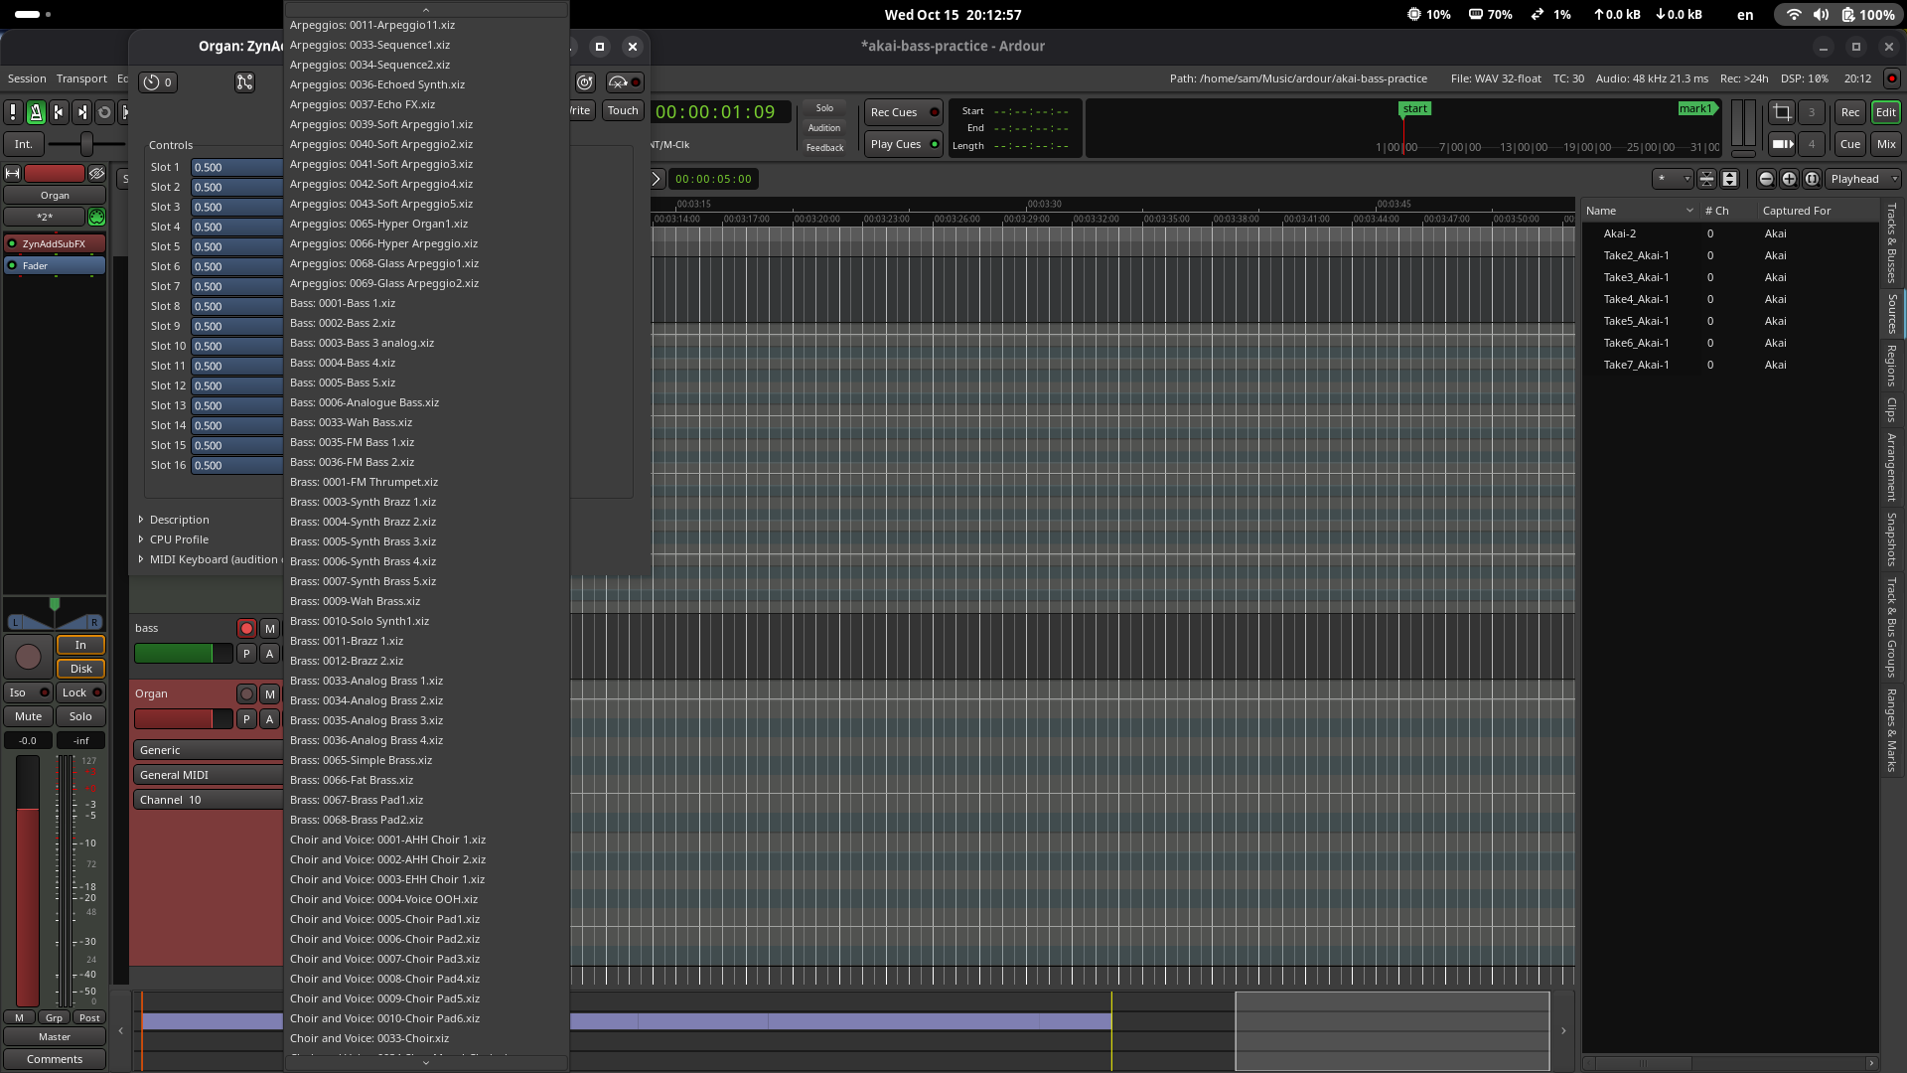
Task: Toggle the metronome click button
Action: point(36,112)
